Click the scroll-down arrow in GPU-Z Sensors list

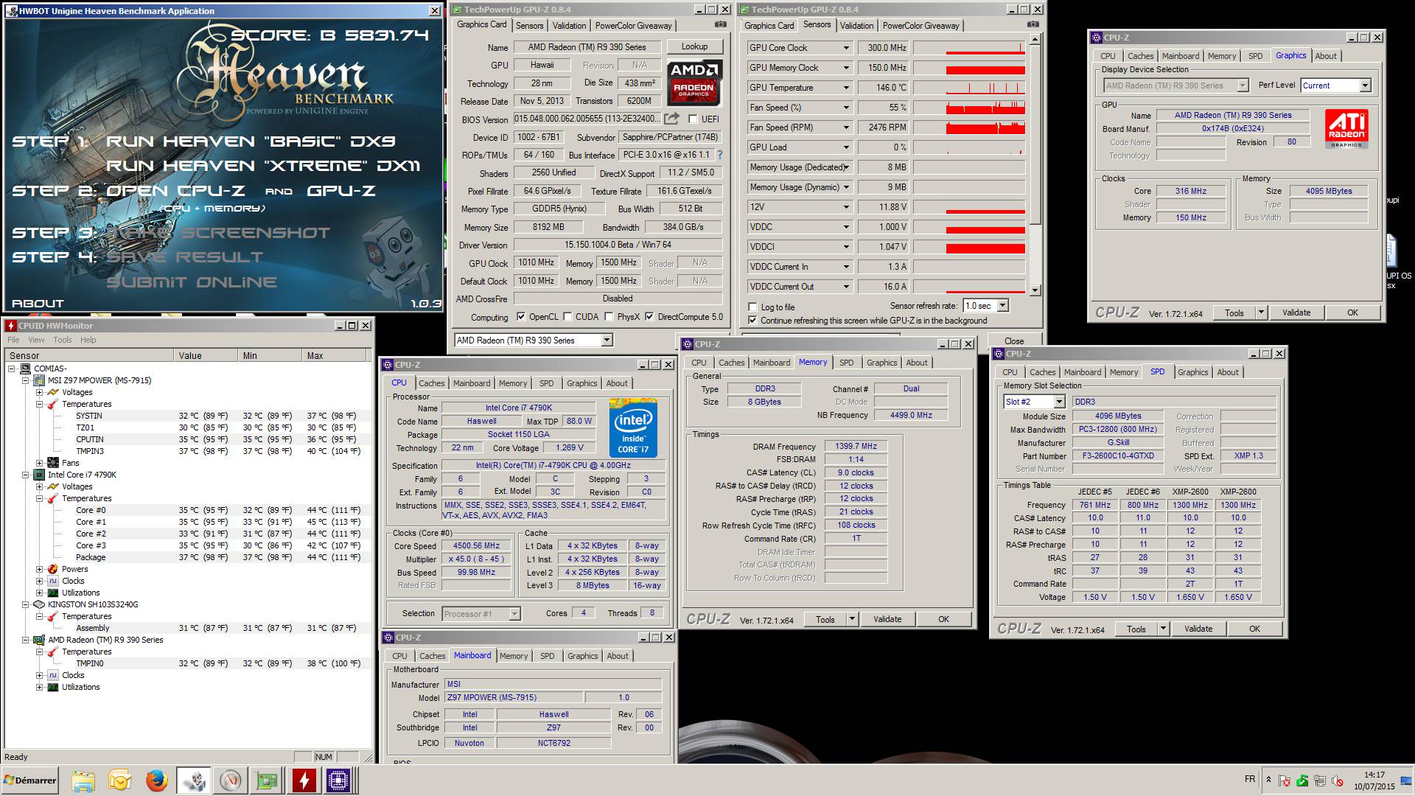tap(1035, 290)
